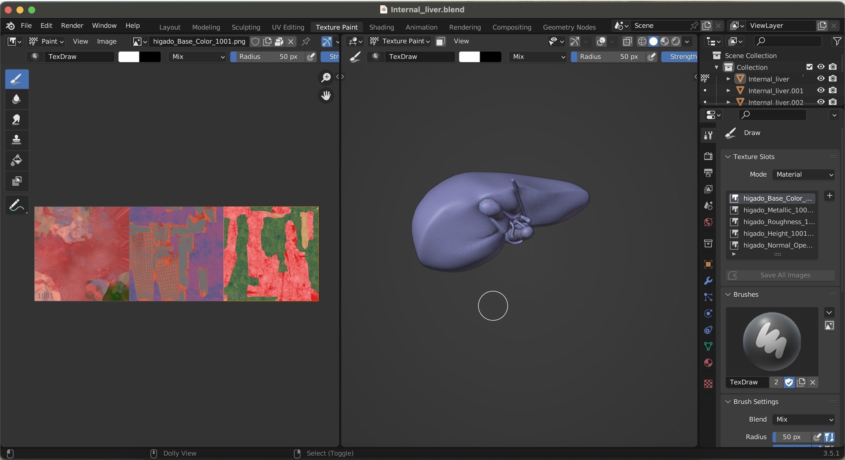This screenshot has width=845, height=460.
Task: Add a new texture paint slot
Action: tap(829, 196)
